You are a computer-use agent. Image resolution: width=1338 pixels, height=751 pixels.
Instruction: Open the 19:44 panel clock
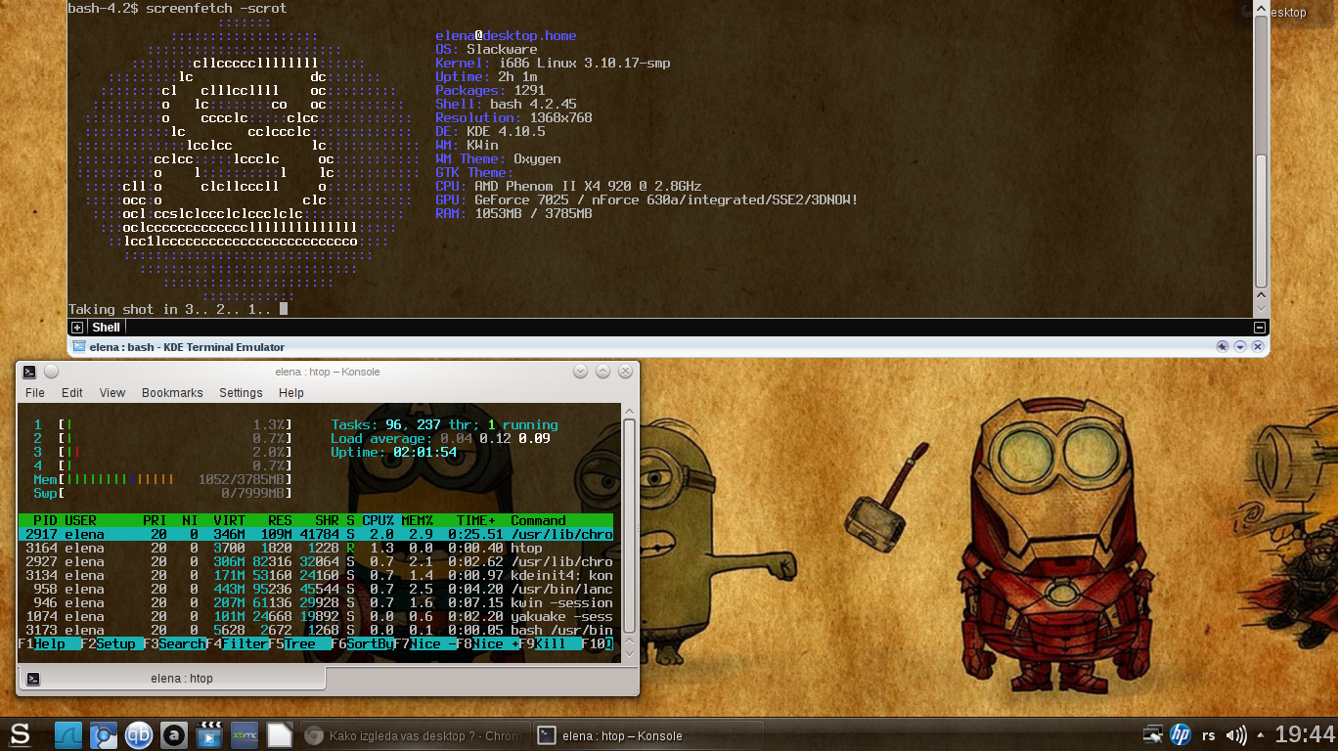tap(1305, 734)
